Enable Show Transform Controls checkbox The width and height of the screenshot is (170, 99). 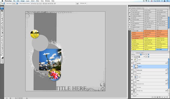[x=19, y=3]
